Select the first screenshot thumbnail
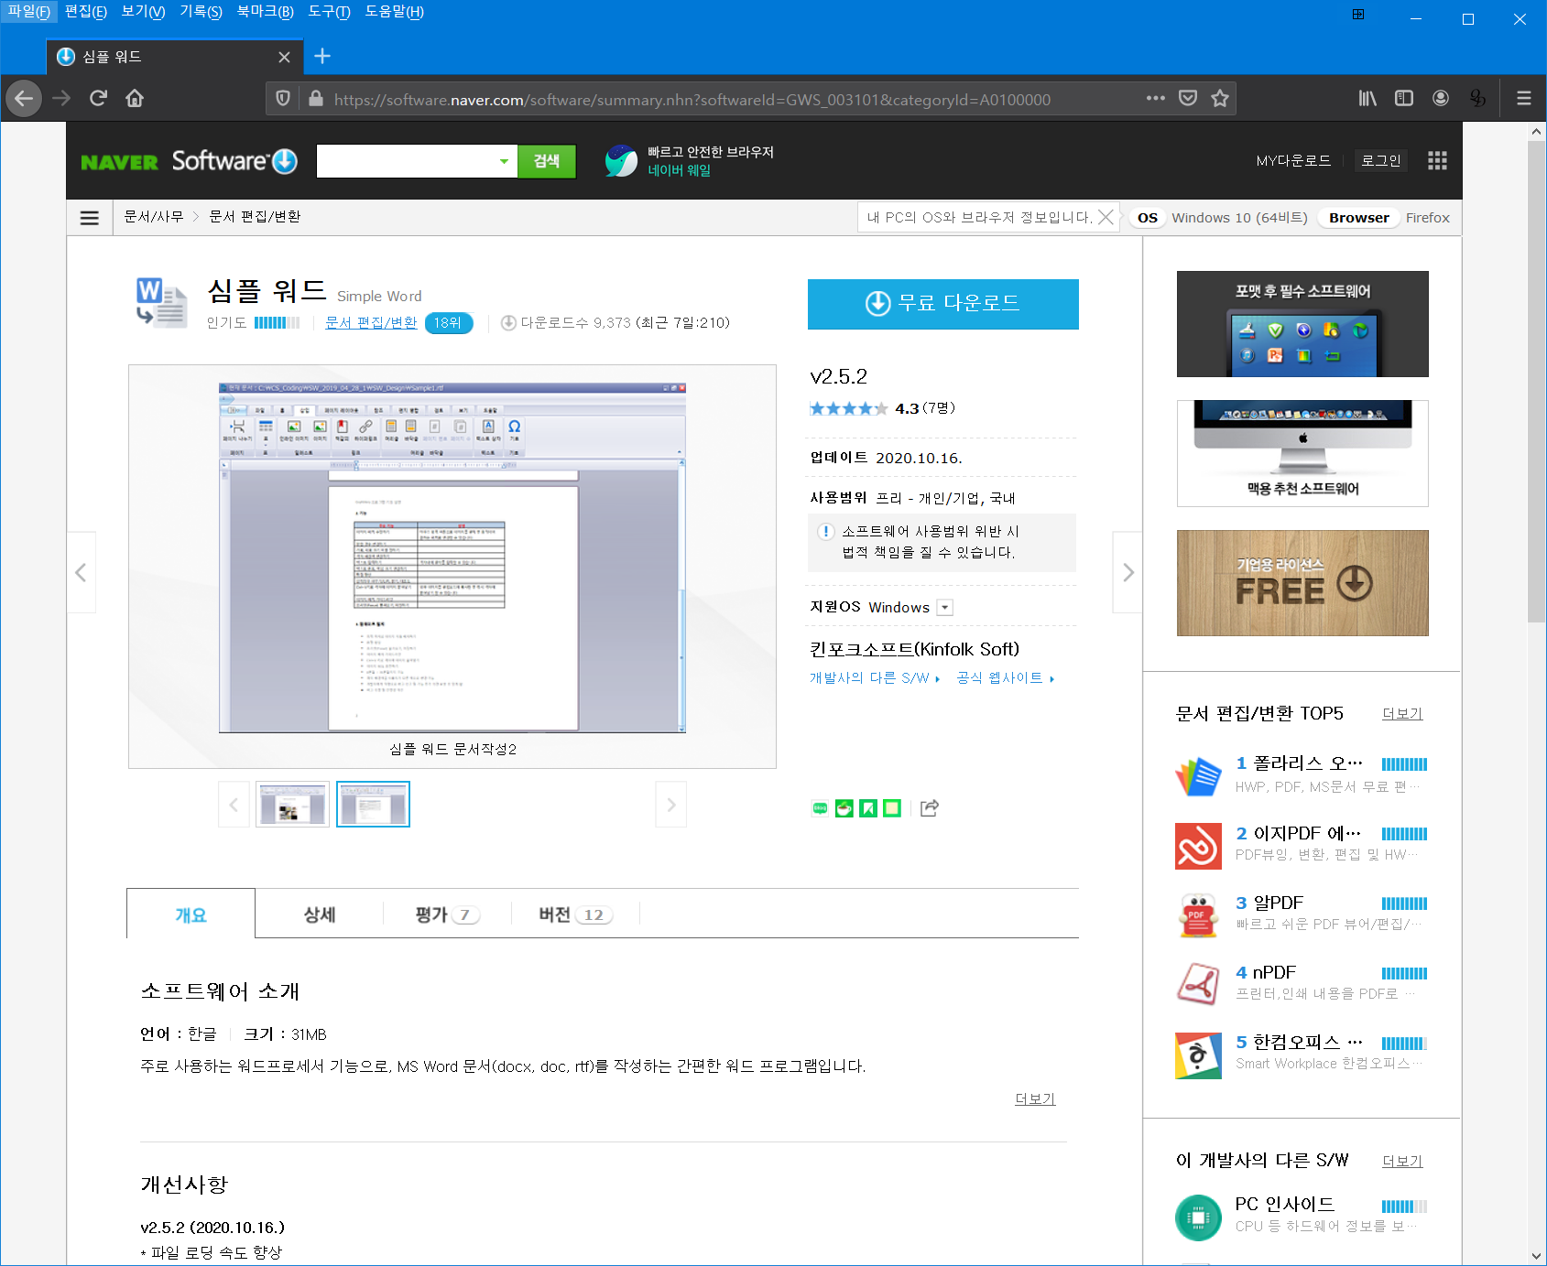Viewport: 1547px width, 1266px height. [x=292, y=805]
